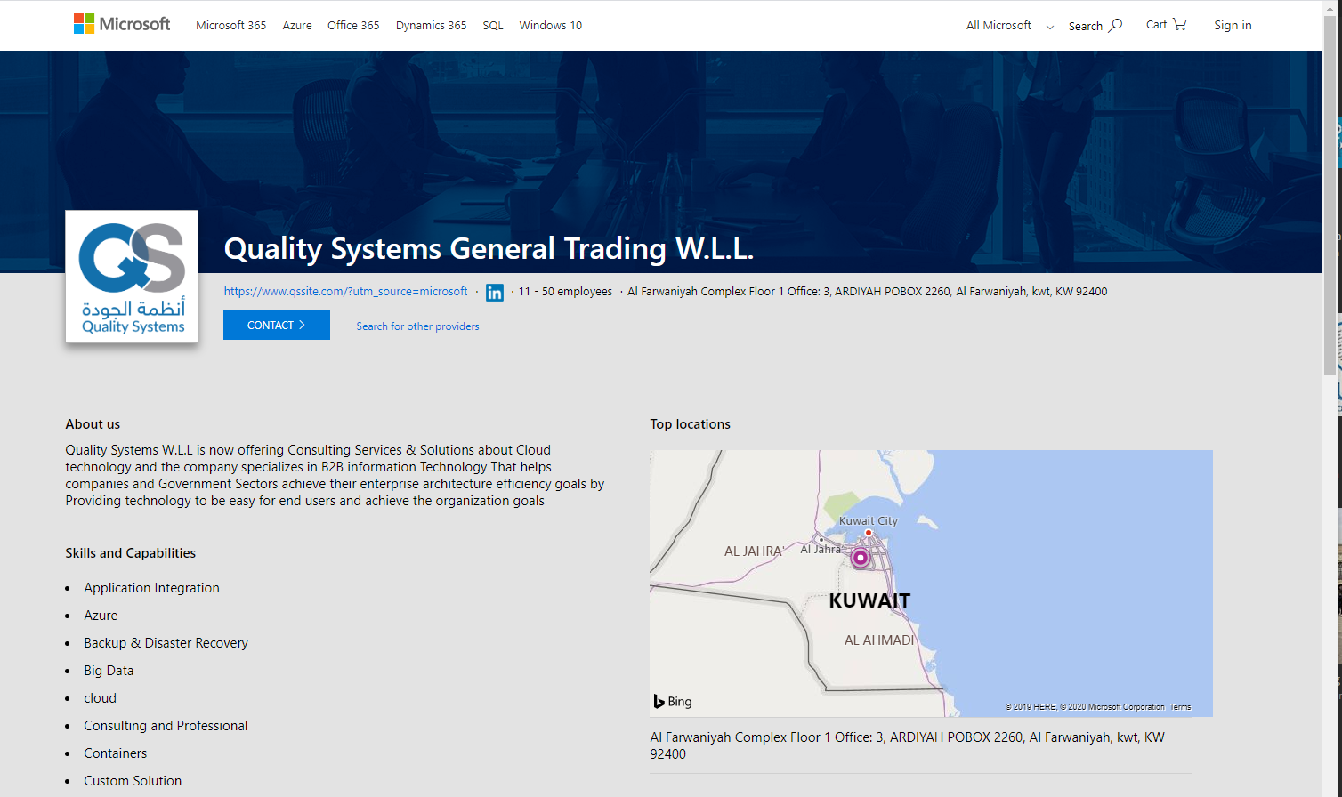
Task: Visit the company's LinkedIn page
Action: [x=495, y=292]
